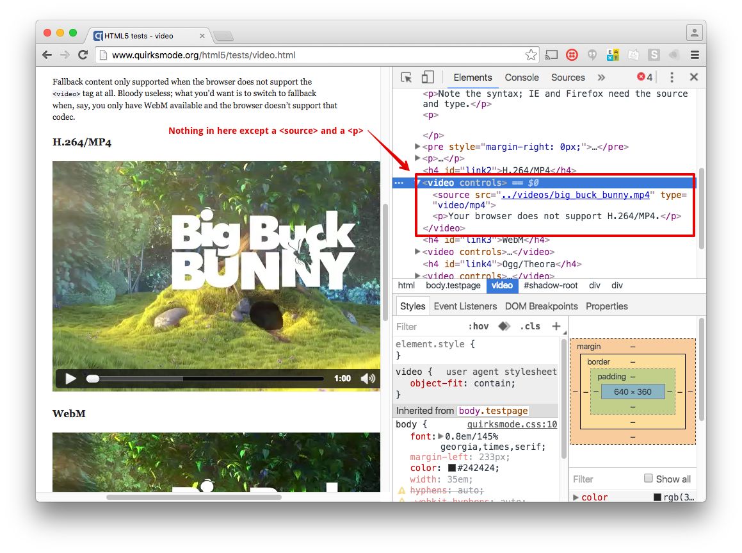Toggle the .cls class editor
The image size is (742, 553).
530,326
